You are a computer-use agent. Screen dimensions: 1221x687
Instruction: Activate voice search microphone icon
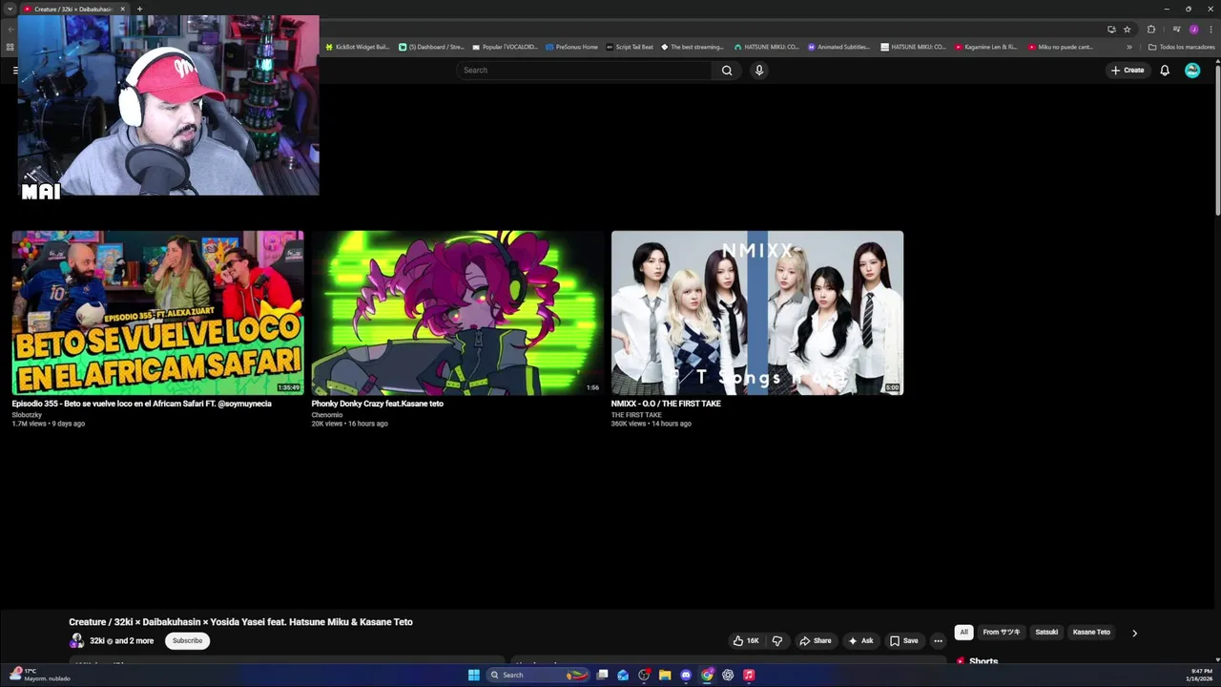(x=759, y=70)
